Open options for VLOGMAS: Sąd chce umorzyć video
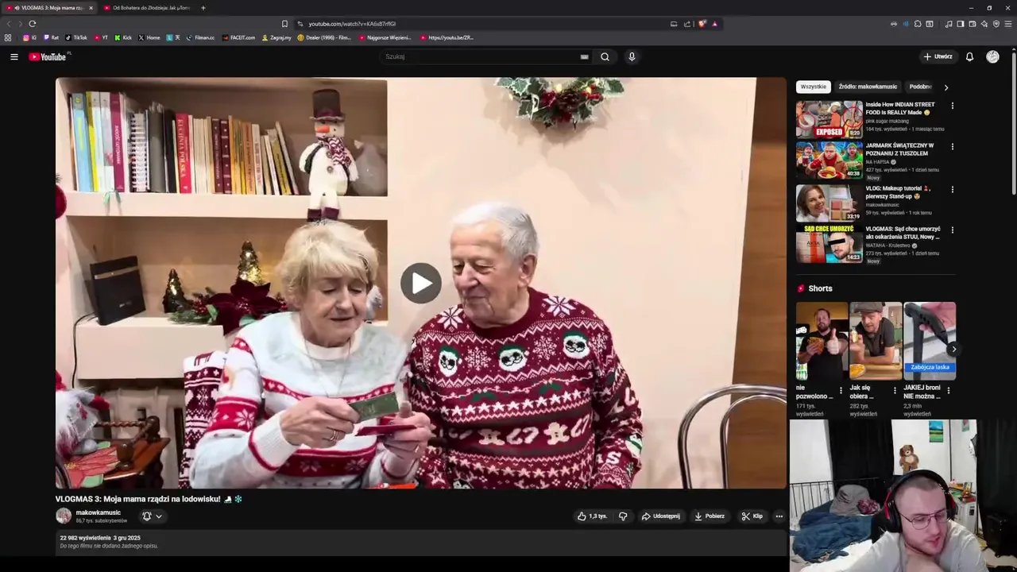Screen dimensions: 1017x572 click(952, 230)
